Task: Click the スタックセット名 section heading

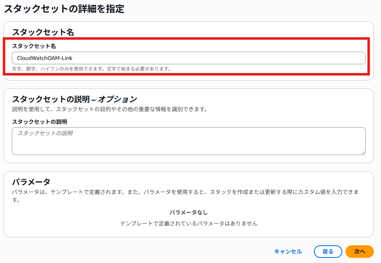Action: click(x=43, y=32)
